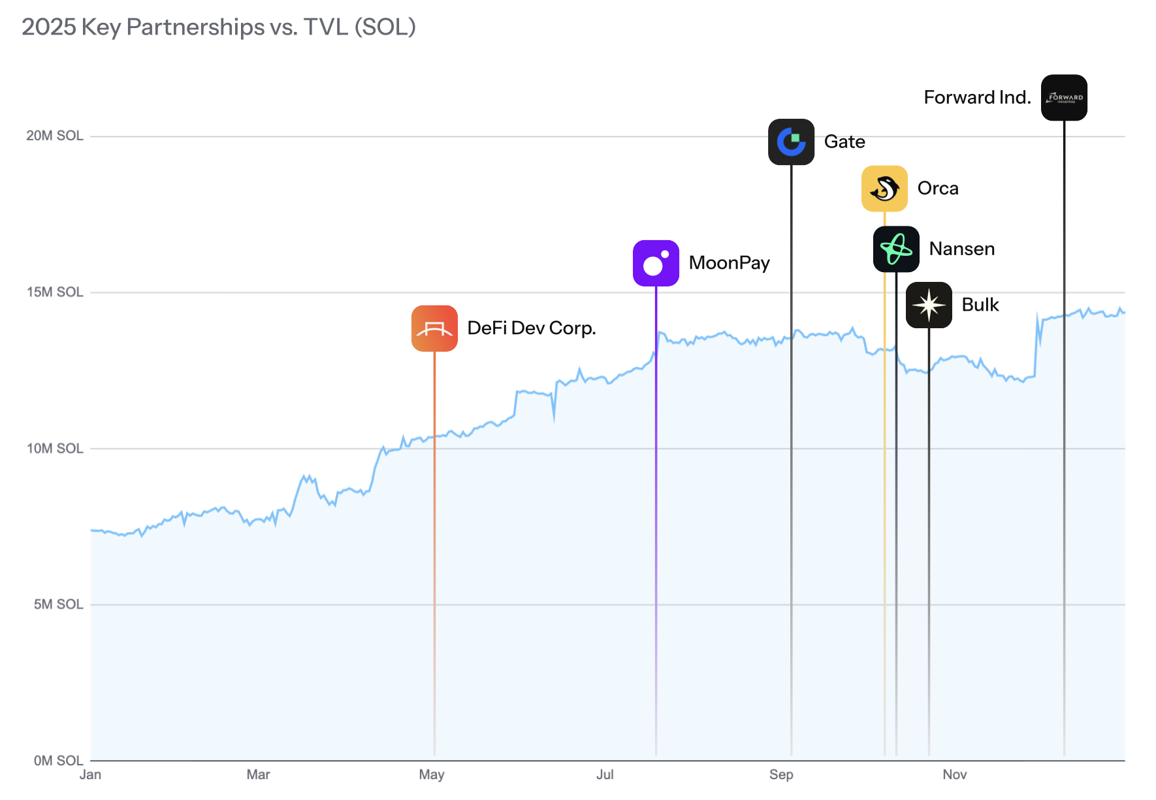Click the Sep label on time axis
1156x800 pixels.
click(x=781, y=775)
